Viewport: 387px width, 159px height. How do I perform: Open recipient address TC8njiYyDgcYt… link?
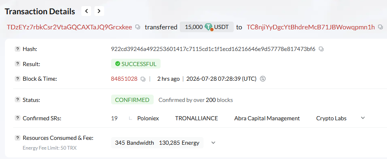(311, 27)
